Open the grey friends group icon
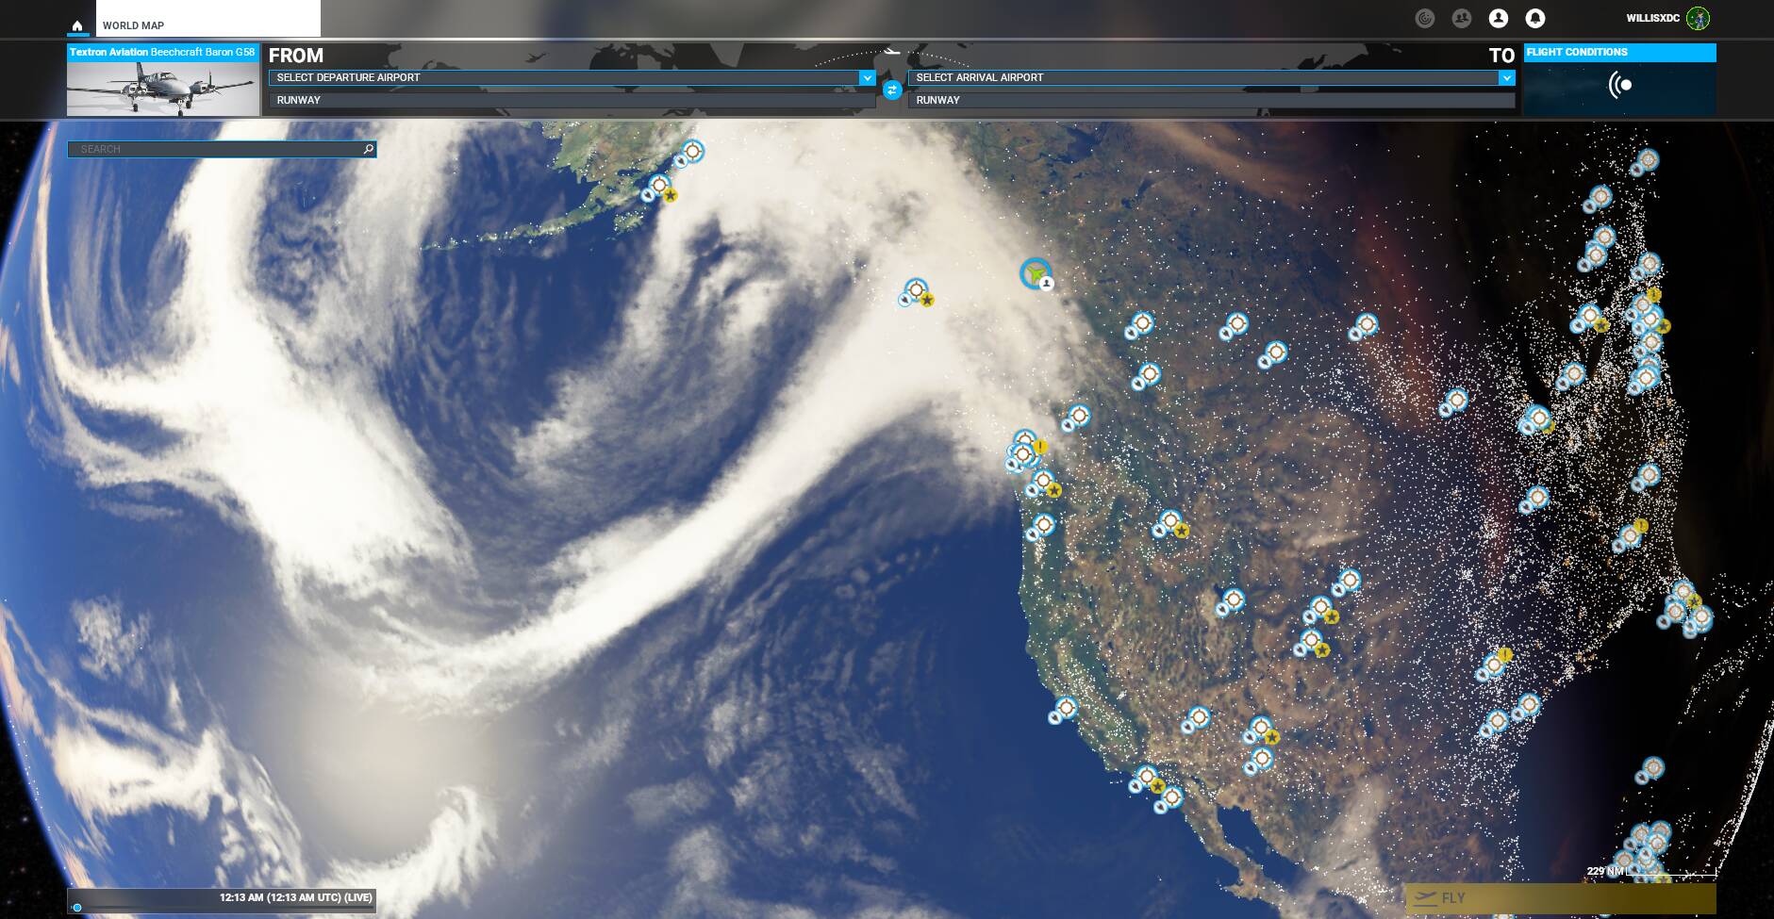Screen dimensions: 1774x919 1462,18
